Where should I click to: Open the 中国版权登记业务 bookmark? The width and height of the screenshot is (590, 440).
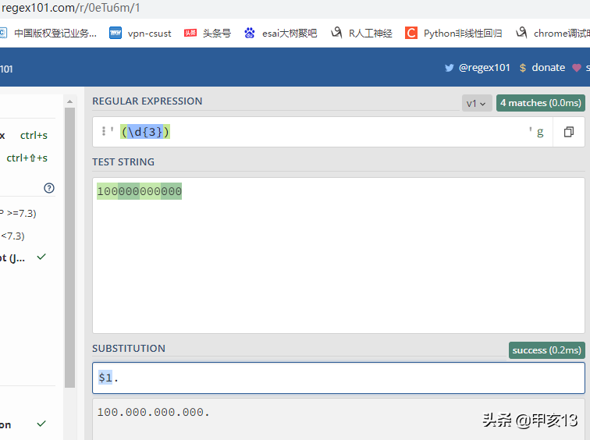coord(48,33)
